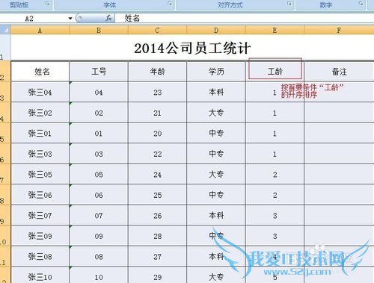Select column A header
The height and width of the screenshot is (283, 374).
tap(40, 30)
